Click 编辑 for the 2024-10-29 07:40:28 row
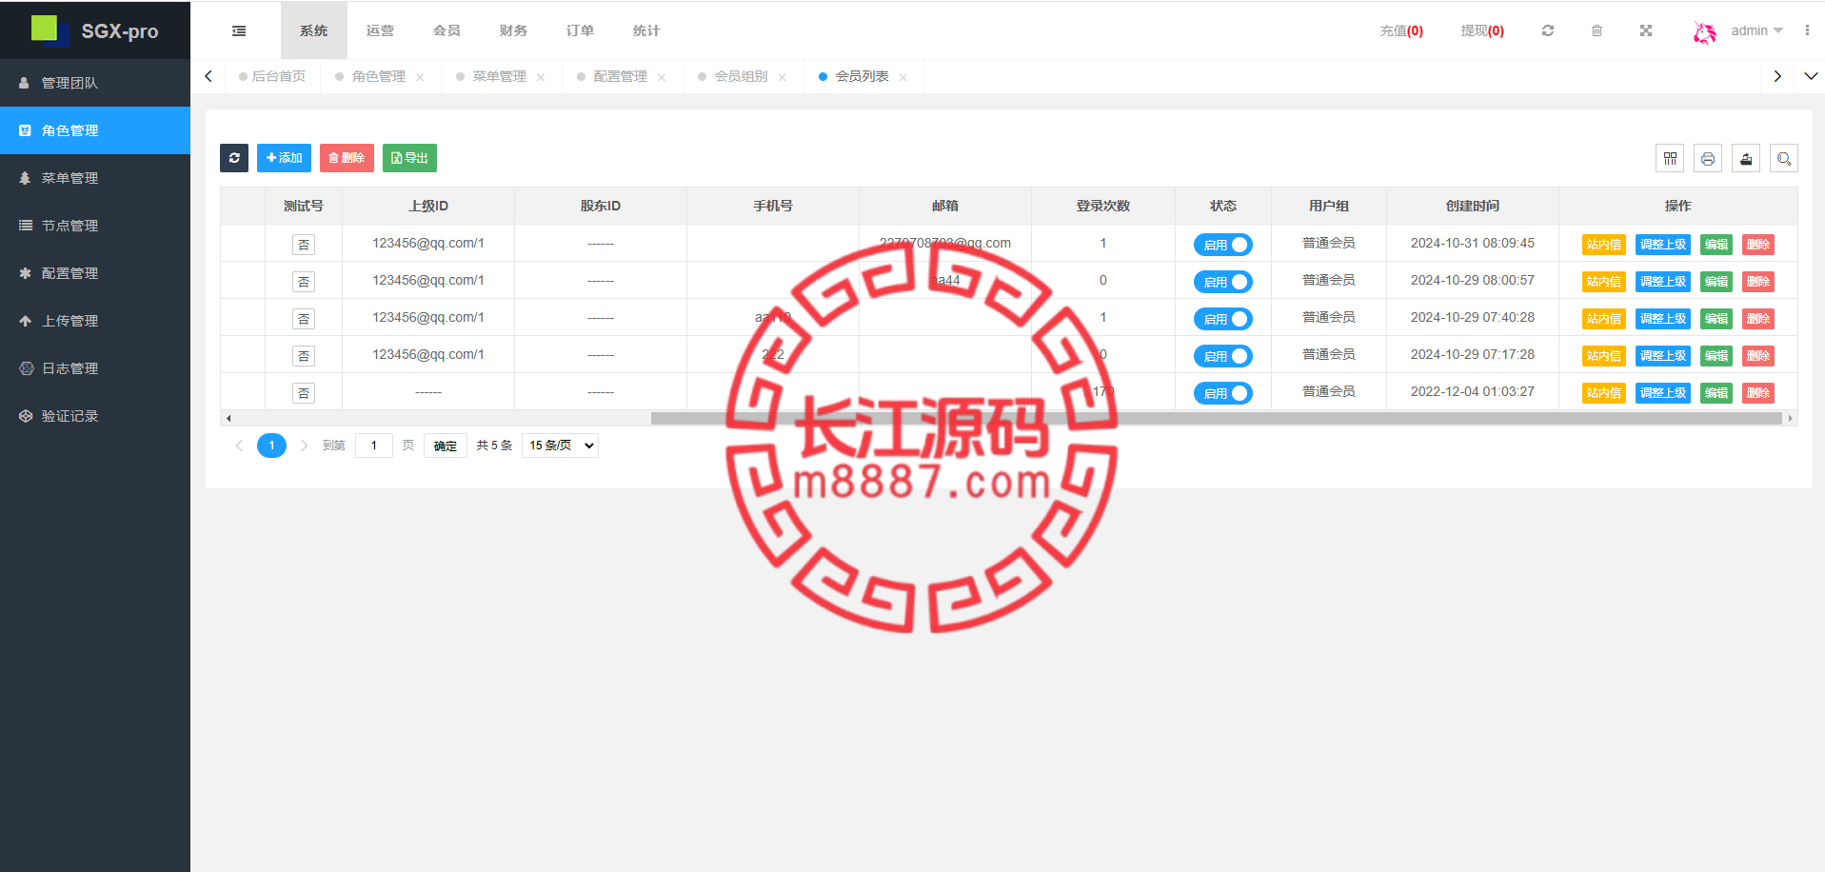Image resolution: width=1825 pixels, height=872 pixels. click(x=1716, y=319)
